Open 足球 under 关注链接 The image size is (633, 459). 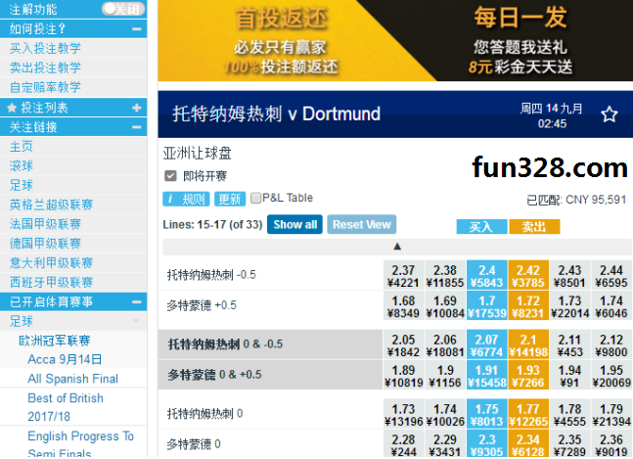[21, 185]
